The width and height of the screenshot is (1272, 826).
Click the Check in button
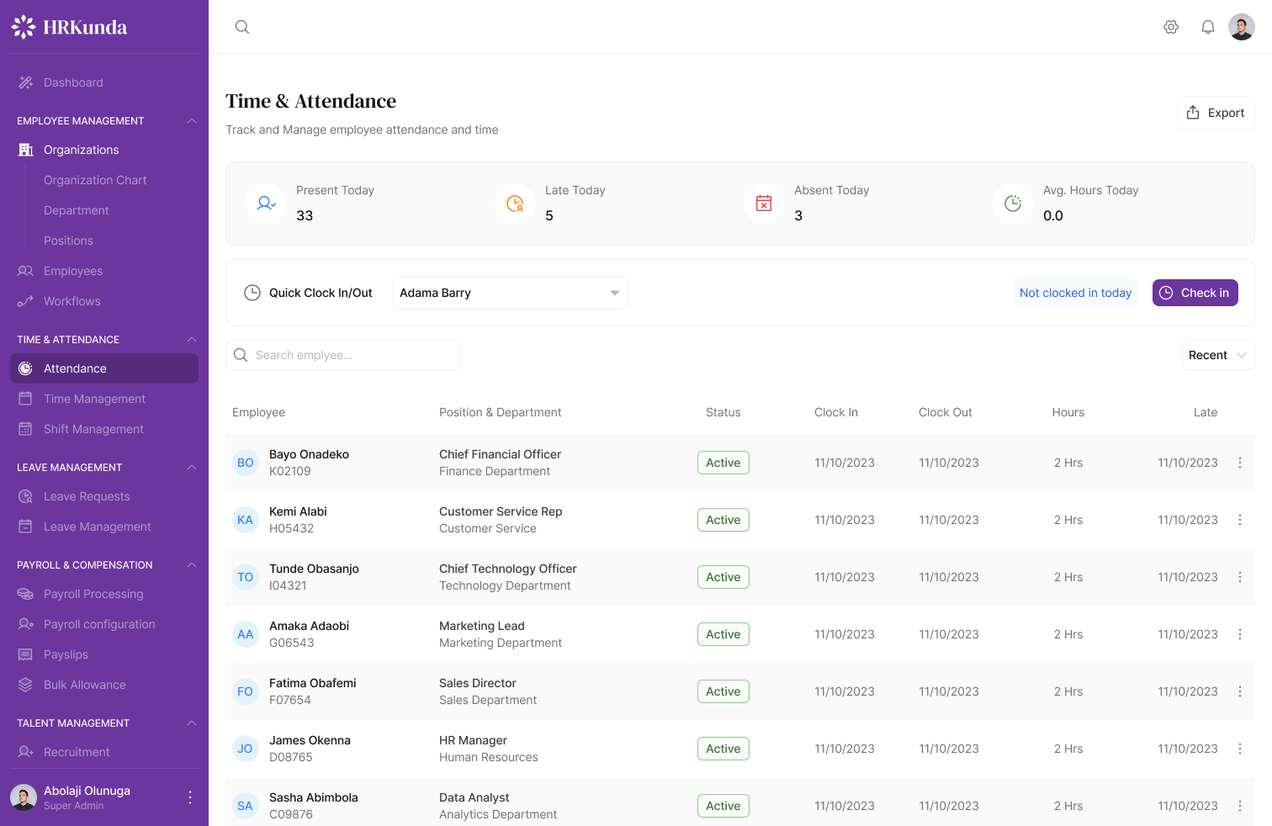tap(1195, 292)
